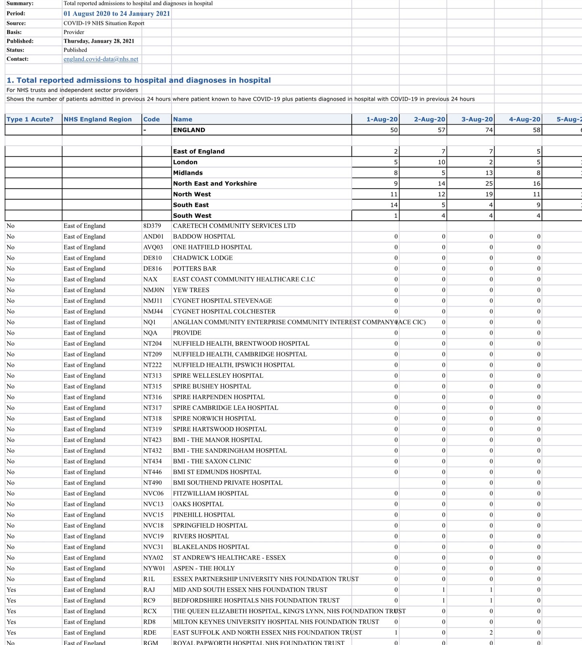The width and height of the screenshot is (582, 645).
Task: Click the "North East and Yorkshire" region cell
Action: 215,184
